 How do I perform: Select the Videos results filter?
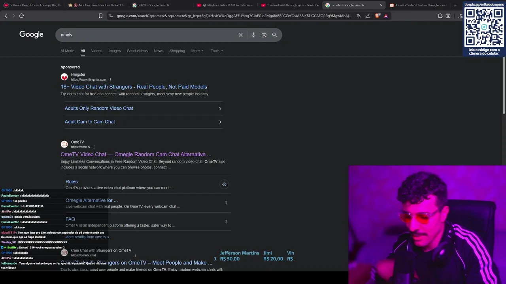pos(96,51)
